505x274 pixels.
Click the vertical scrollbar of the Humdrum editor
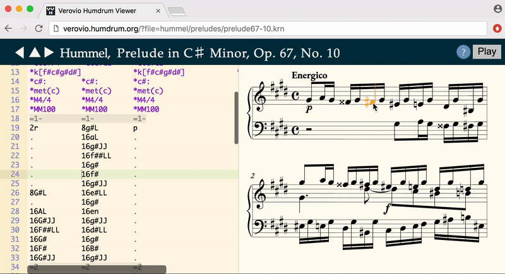pyautogui.click(x=236, y=118)
